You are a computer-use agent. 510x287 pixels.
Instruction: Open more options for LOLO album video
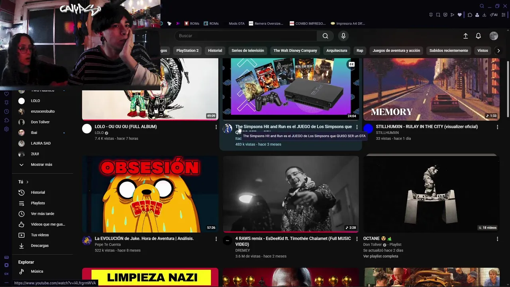click(216, 127)
